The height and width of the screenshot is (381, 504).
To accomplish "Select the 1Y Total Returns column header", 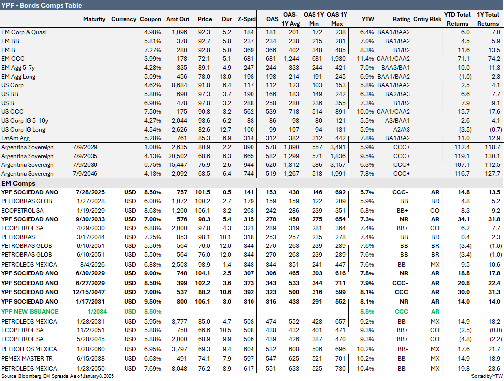I will 488,19.
